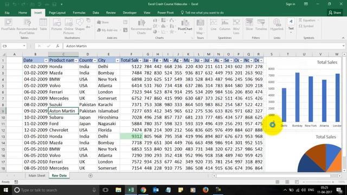Insert a Timeline filter
Viewport: 347px width, 195px height.
click(261, 24)
